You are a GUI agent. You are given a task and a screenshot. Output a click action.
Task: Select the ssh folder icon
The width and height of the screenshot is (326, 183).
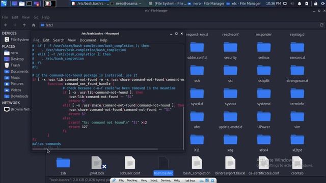point(197,70)
